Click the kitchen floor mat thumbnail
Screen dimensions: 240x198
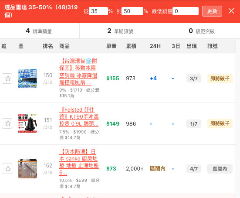[x=27, y=169]
